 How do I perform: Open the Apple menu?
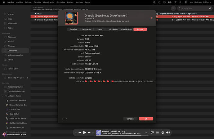click(4, 2)
